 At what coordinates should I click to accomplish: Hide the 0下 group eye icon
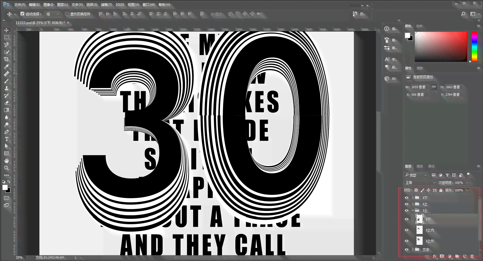407,198
